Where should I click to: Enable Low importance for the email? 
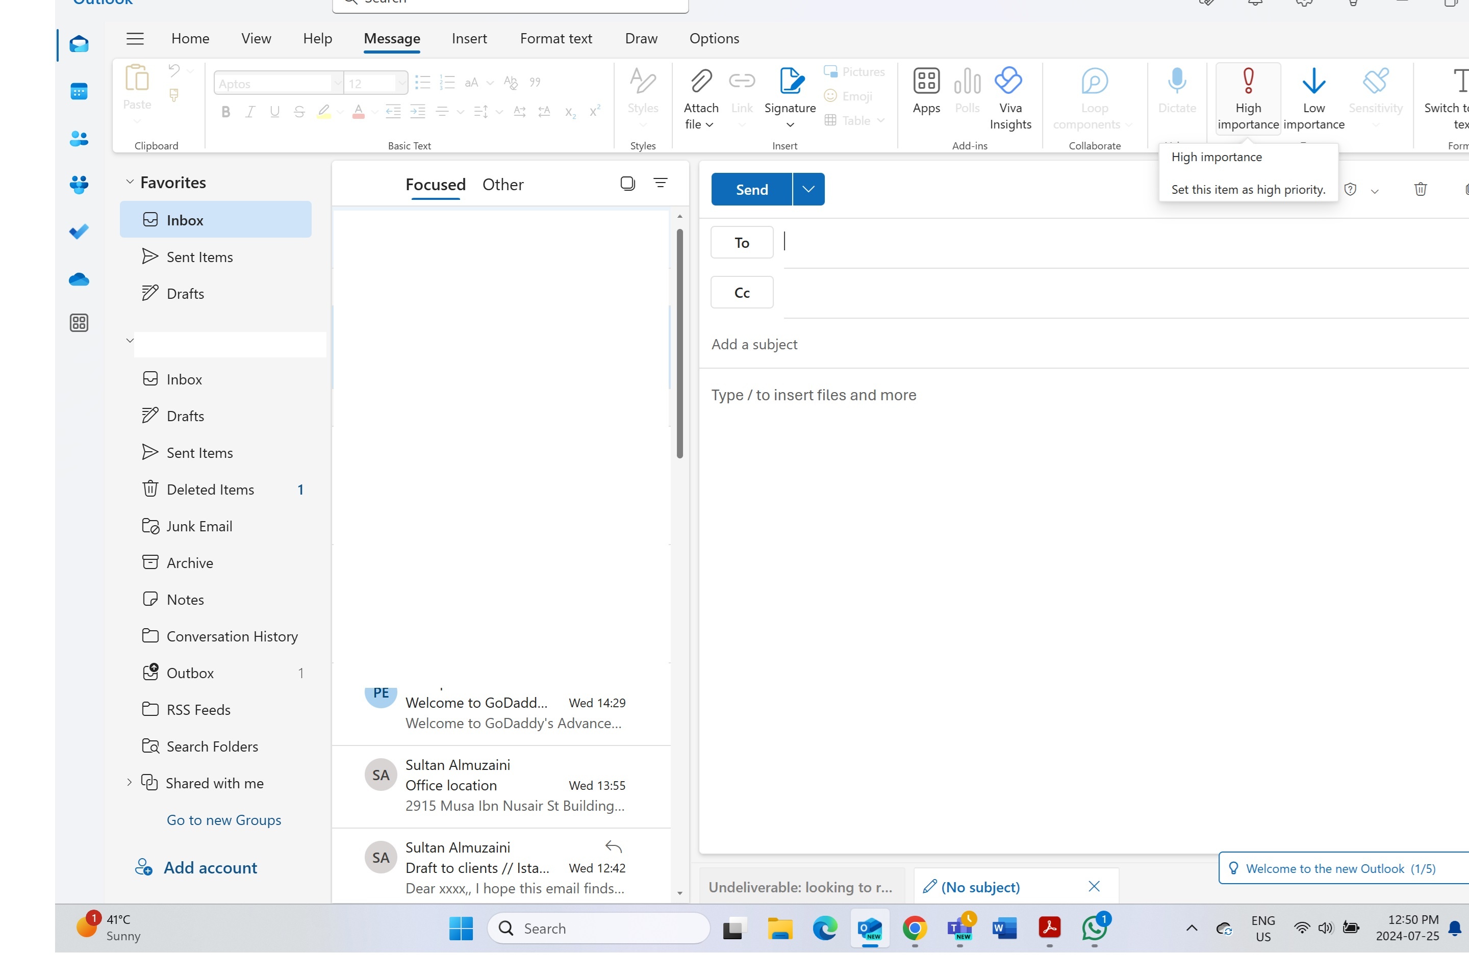point(1314,97)
